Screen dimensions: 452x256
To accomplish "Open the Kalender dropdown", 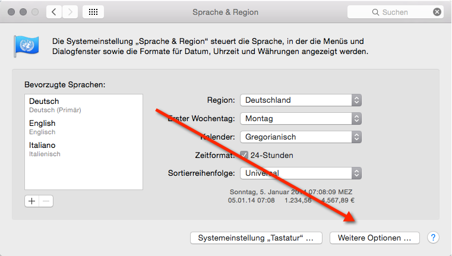I will (301, 137).
